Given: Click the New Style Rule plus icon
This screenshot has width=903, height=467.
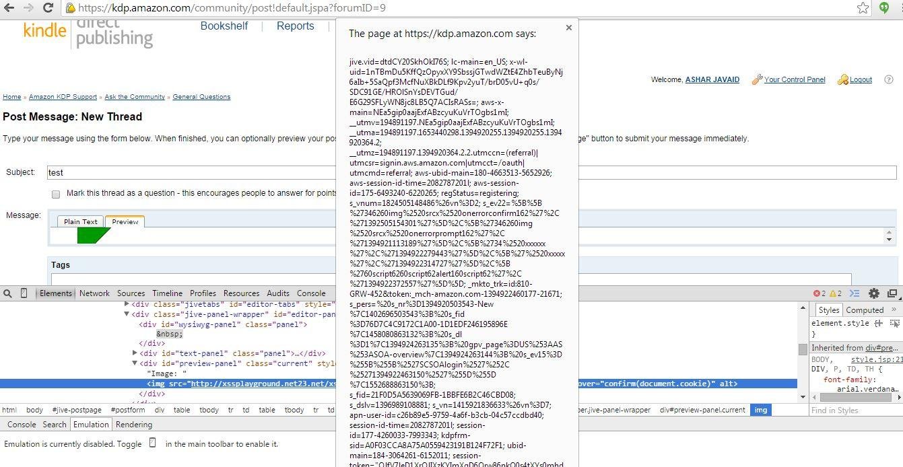Looking at the screenshot, I should click(878, 324).
